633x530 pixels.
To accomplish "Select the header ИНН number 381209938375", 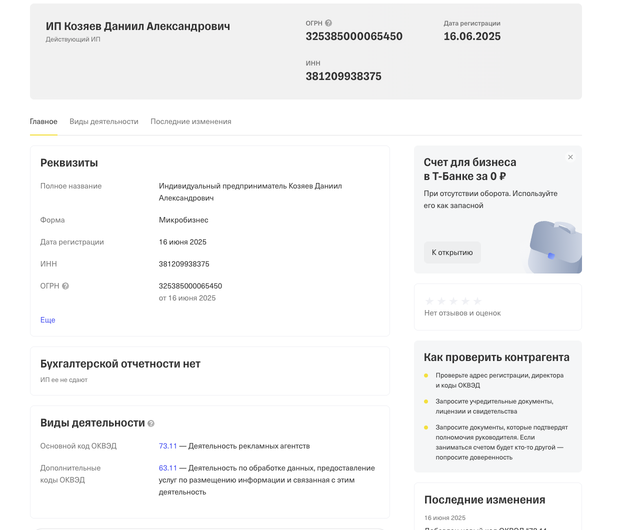I will point(343,76).
